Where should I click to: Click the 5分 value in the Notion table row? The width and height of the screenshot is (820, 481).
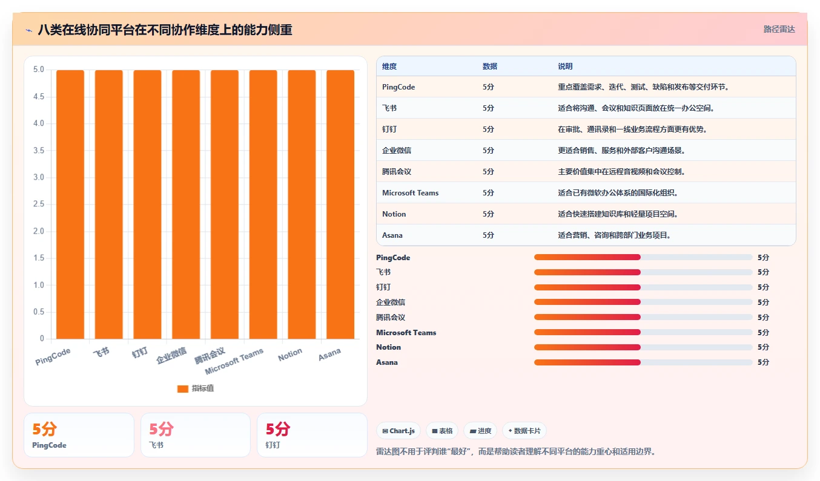[488, 214]
